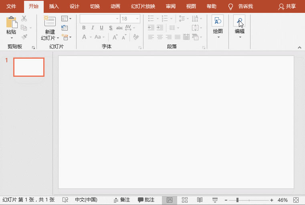
Task: Show the 备注 notes pane
Action: click(122, 200)
